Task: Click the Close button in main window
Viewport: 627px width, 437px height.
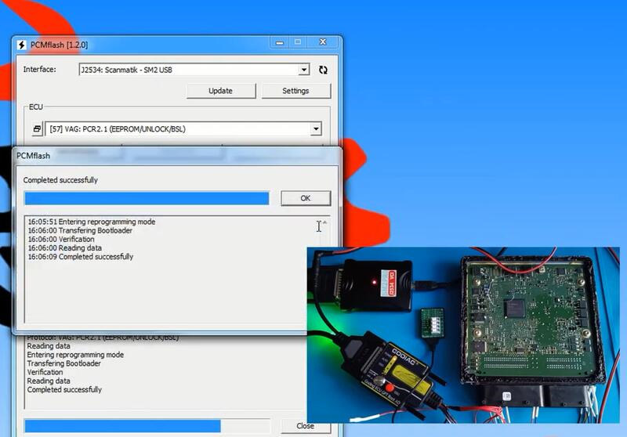Action: 305,426
